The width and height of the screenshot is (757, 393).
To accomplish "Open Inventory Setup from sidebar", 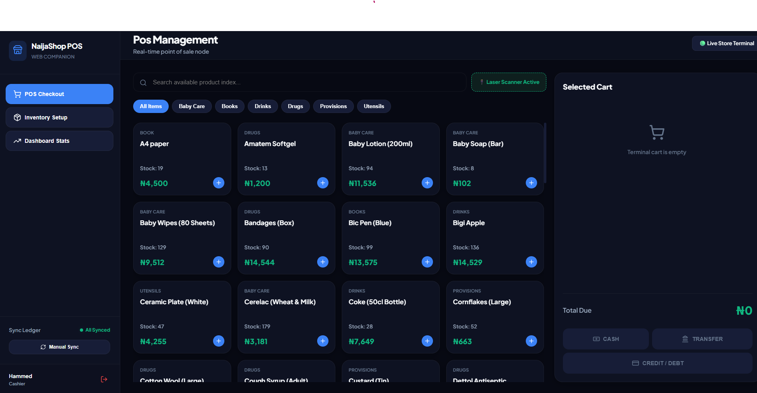I will click(59, 117).
